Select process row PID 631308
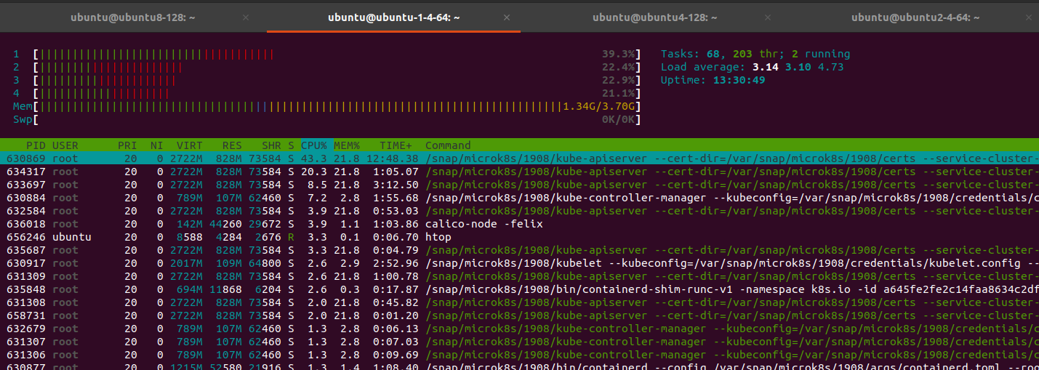 [519, 302]
